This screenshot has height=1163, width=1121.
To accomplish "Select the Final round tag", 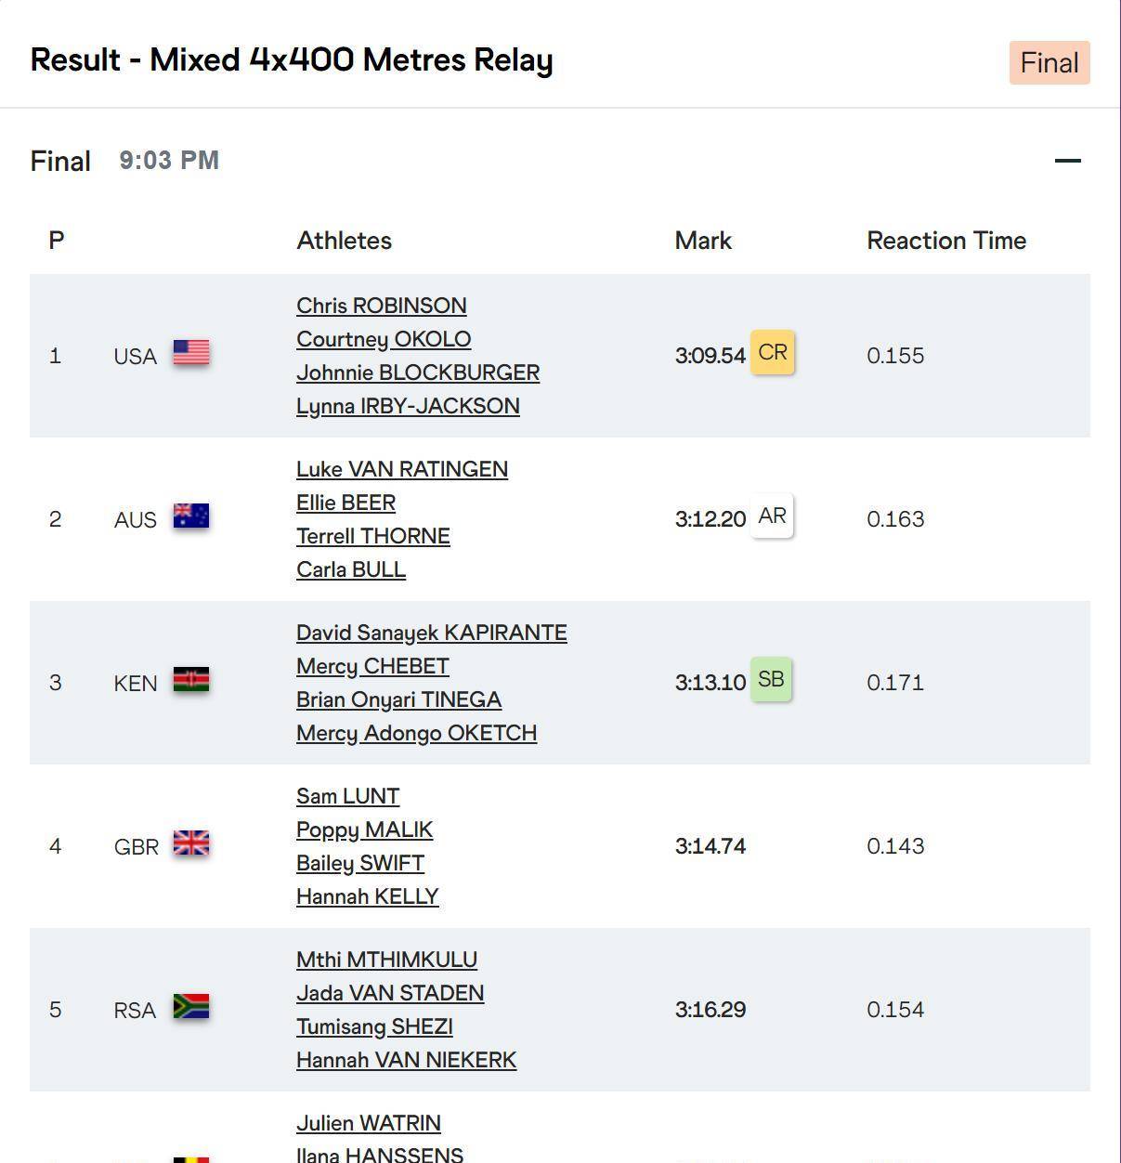I will (x=1049, y=63).
